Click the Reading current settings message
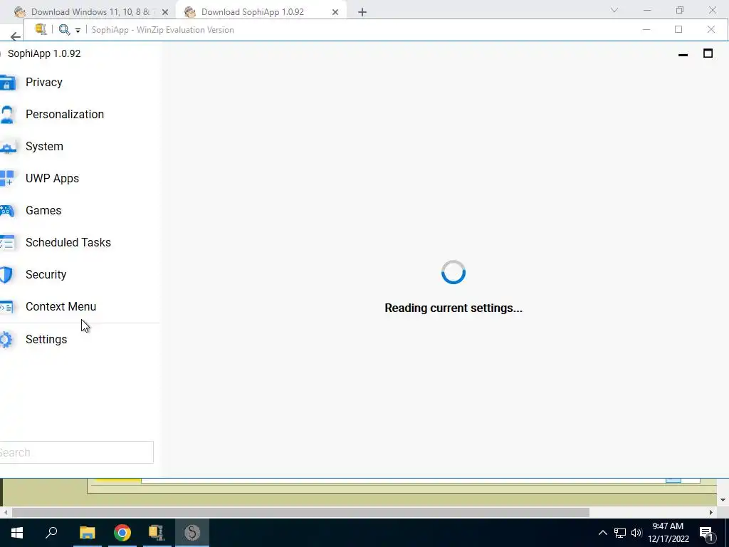The image size is (729, 547). coord(453,308)
